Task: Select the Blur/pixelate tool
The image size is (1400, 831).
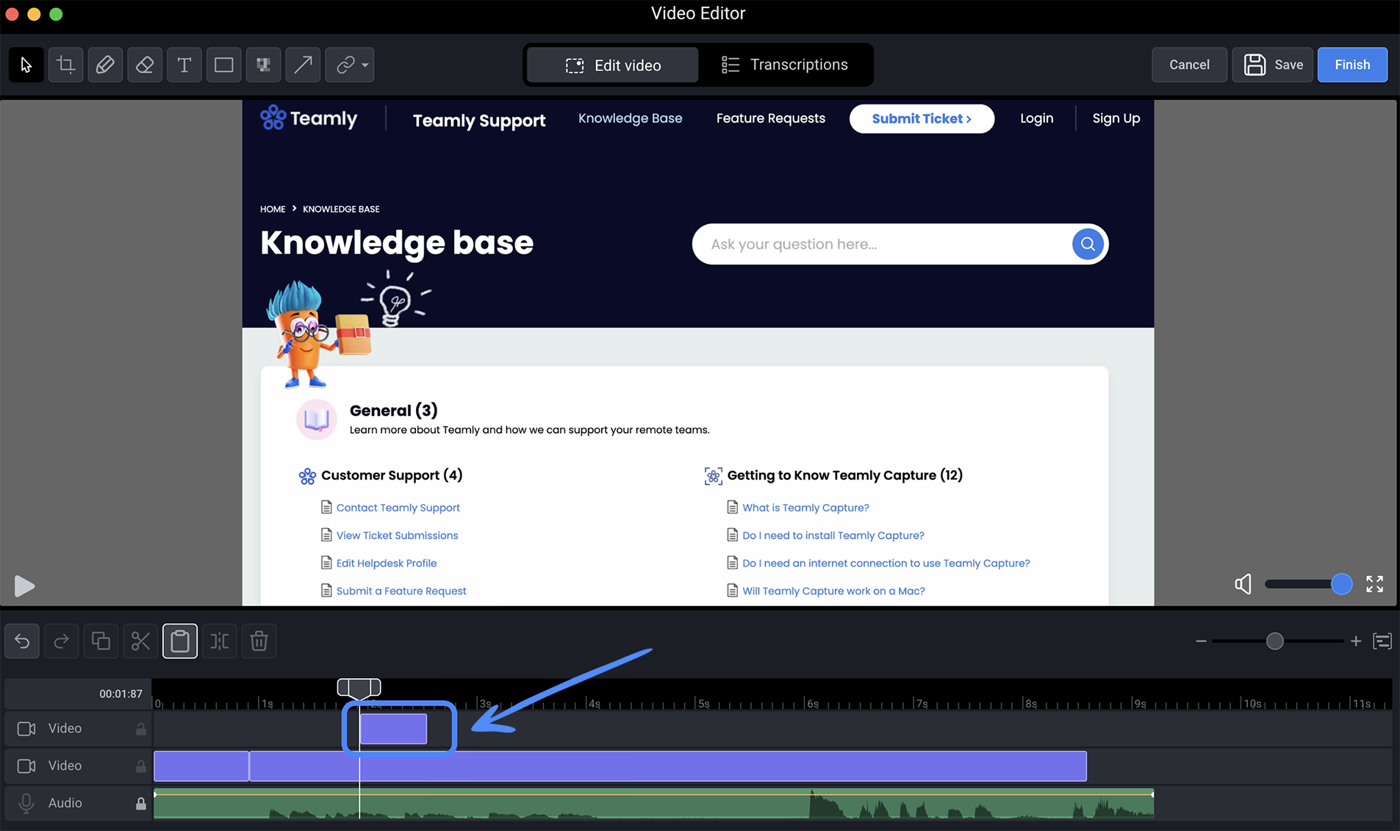Action: tap(263, 65)
